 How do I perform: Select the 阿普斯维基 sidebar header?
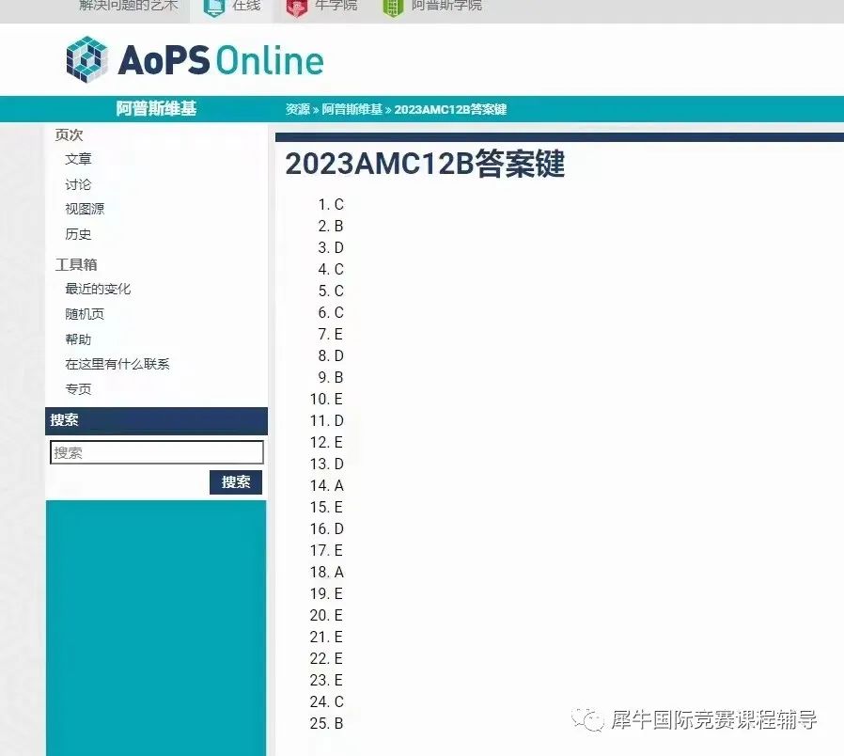(x=156, y=109)
